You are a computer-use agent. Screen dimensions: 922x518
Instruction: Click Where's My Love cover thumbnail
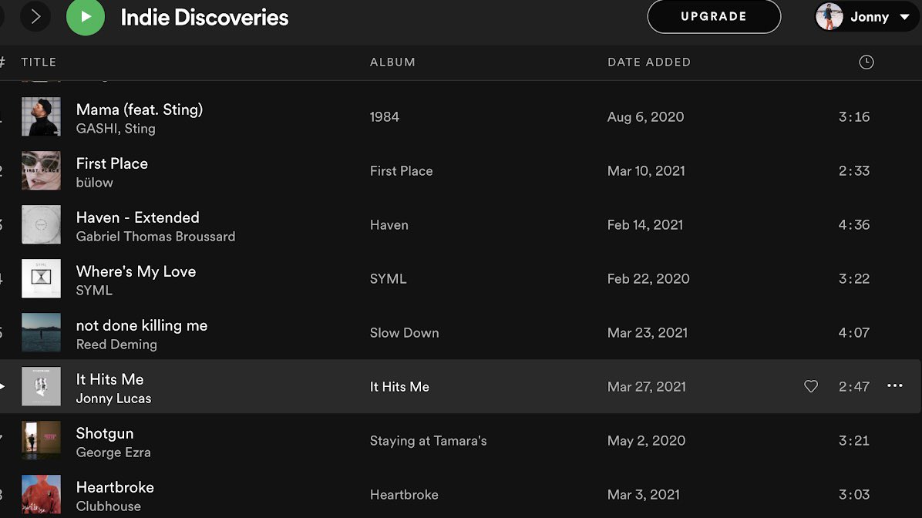pyautogui.click(x=41, y=279)
